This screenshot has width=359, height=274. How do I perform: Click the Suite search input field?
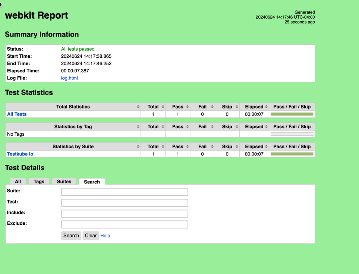pyautogui.click(x=125, y=192)
